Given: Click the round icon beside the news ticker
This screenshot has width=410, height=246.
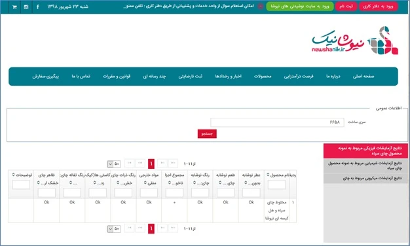Looking at the screenshot, I should [x=261, y=7].
